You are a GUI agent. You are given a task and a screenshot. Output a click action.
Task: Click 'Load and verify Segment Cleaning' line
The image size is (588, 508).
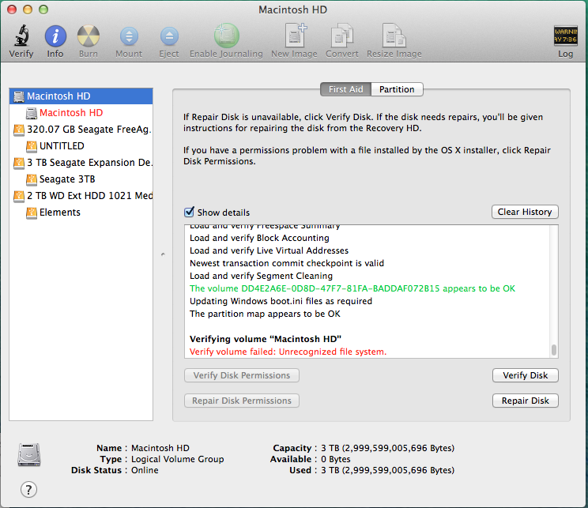tap(261, 276)
